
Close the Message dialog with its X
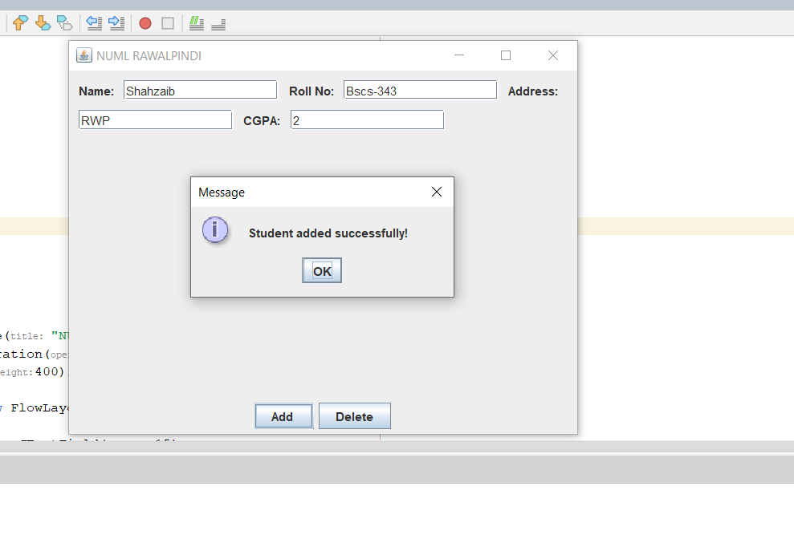[437, 192]
